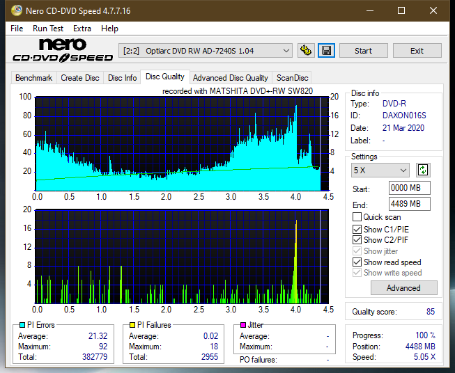Minimize the Nero window
The width and height of the screenshot is (455, 373).
tap(370, 10)
